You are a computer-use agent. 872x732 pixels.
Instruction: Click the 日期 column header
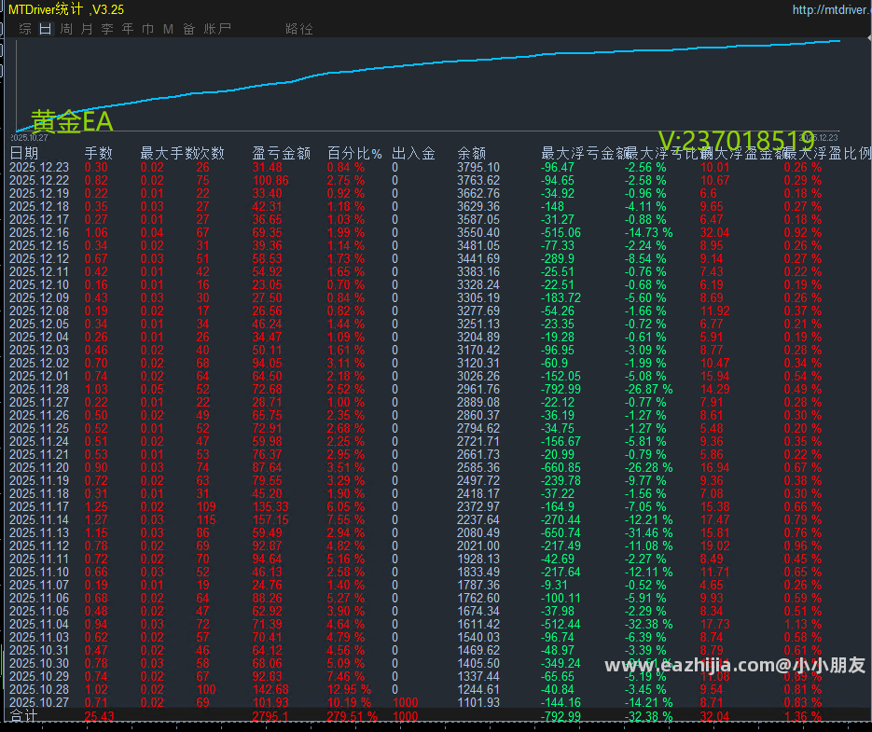[x=24, y=153]
